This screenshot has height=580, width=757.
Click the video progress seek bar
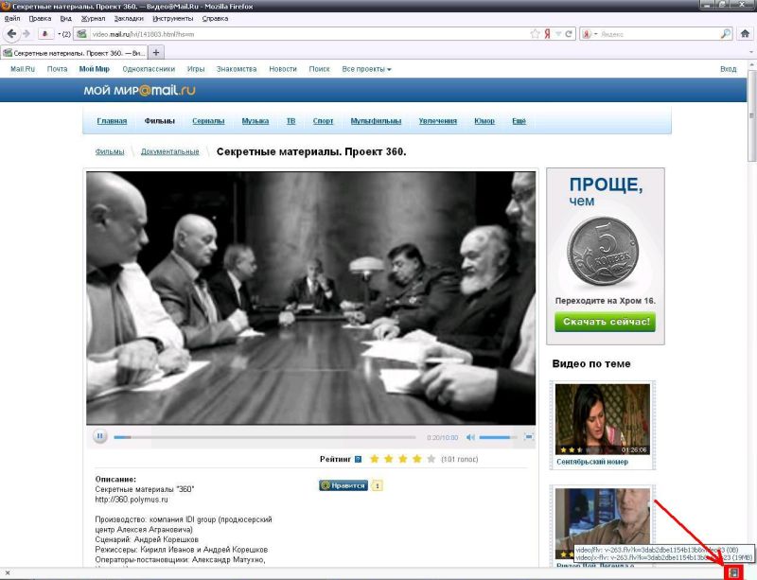click(265, 437)
